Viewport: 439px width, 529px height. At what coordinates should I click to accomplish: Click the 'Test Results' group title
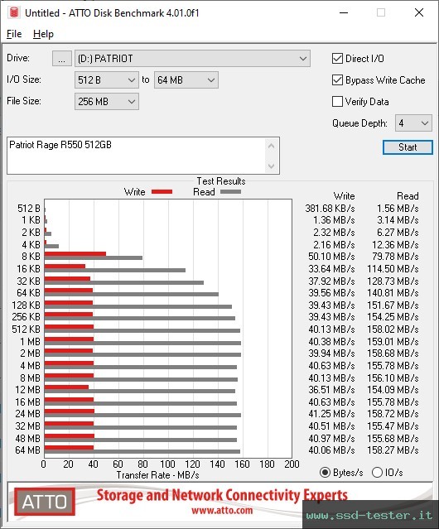221,181
